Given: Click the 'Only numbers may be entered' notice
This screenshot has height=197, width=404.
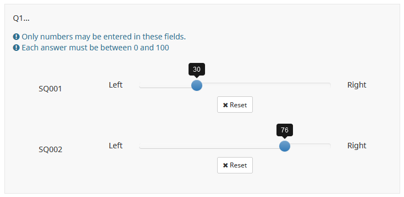Looking at the screenshot, I should pos(103,37).
